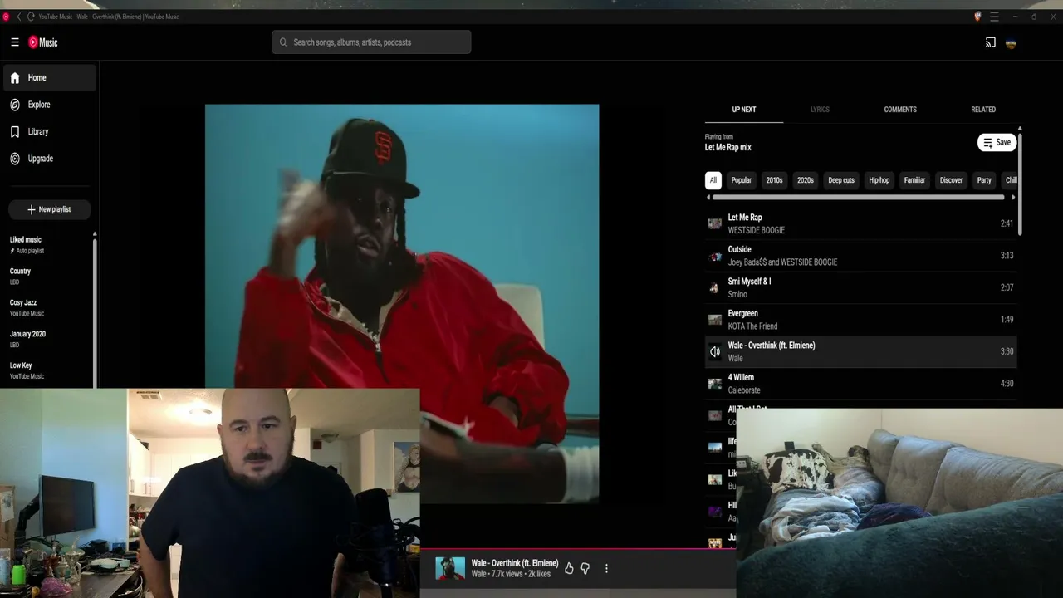Filter the queue by 2010s
This screenshot has height=598, width=1063.
click(x=774, y=180)
